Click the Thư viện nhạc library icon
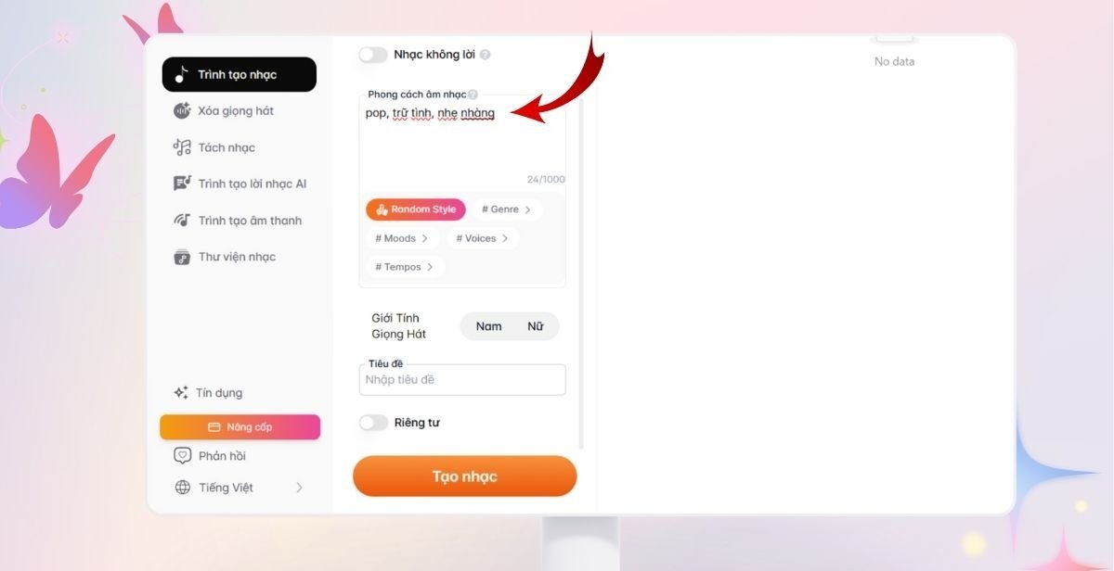This screenshot has height=571, width=1114. [182, 257]
